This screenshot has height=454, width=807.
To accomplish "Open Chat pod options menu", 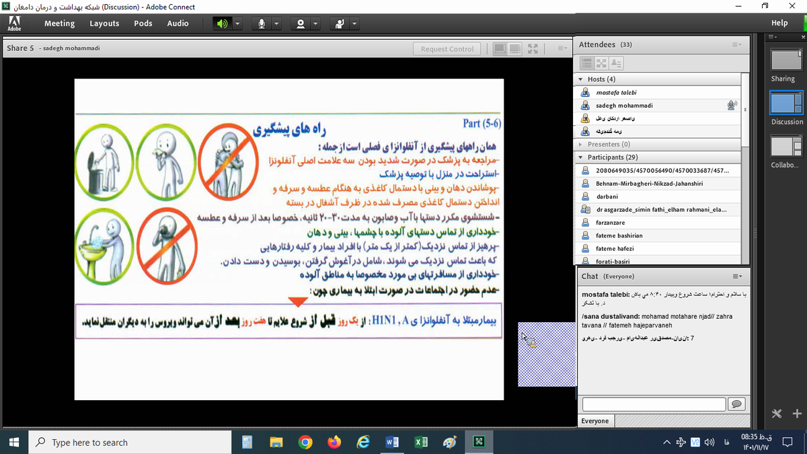I will click(736, 276).
